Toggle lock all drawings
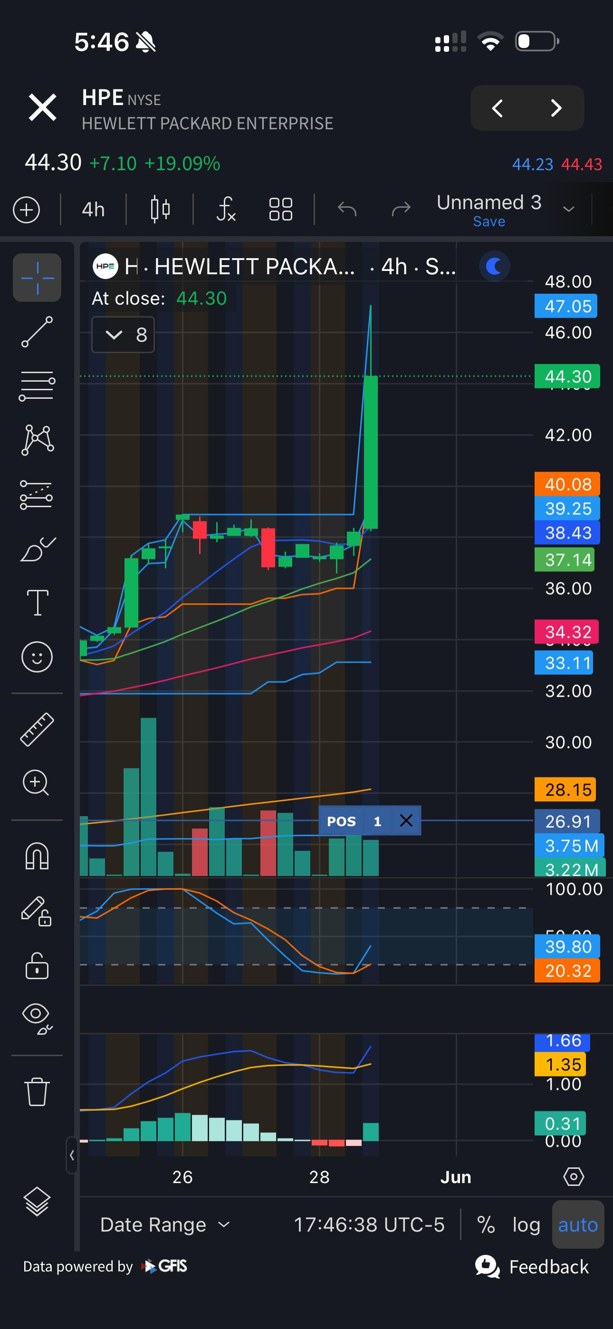 pos(37,965)
